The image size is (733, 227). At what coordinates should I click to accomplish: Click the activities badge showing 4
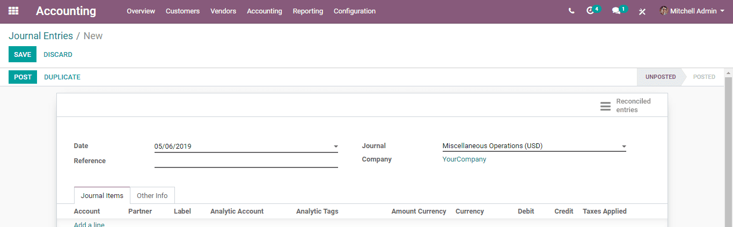[x=597, y=9]
